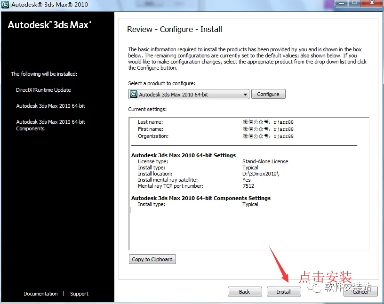384x304 pixels.
Task: Click the 3ds Max title bar icon
Action: [5, 4]
